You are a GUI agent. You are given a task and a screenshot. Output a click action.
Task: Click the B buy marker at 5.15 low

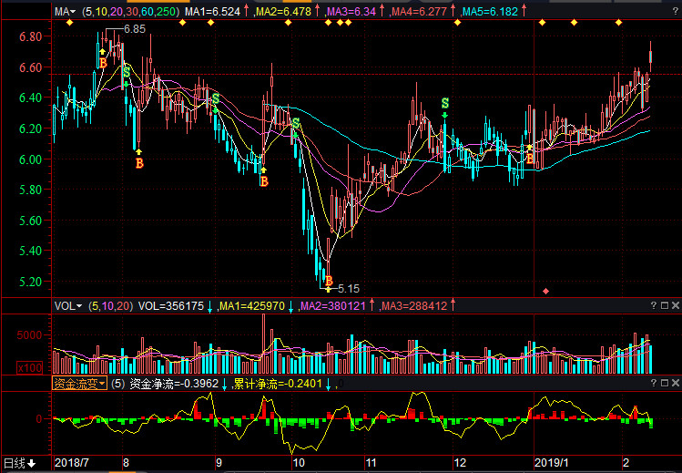[x=329, y=281]
